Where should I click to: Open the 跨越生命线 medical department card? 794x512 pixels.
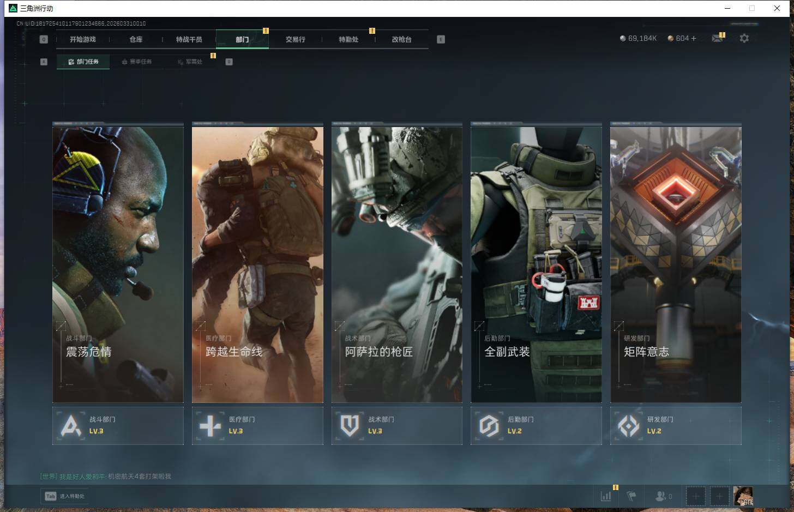(x=257, y=264)
